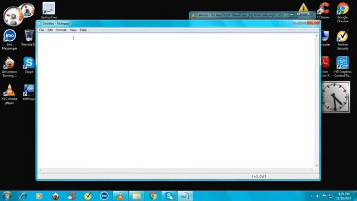Show hidden system tray icons
Image resolution: width=357 pixels, height=201 pixels.
[x=311, y=196]
